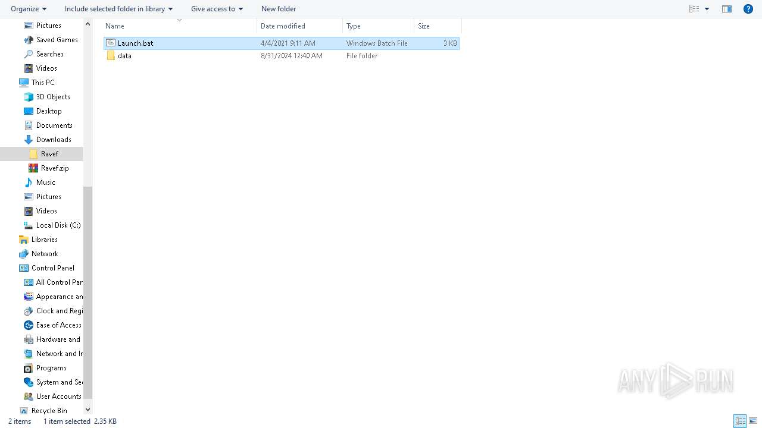Create a New folder
Image resolution: width=762 pixels, height=428 pixels.
click(279, 9)
